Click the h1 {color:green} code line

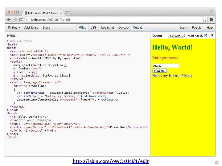click(27, 69)
